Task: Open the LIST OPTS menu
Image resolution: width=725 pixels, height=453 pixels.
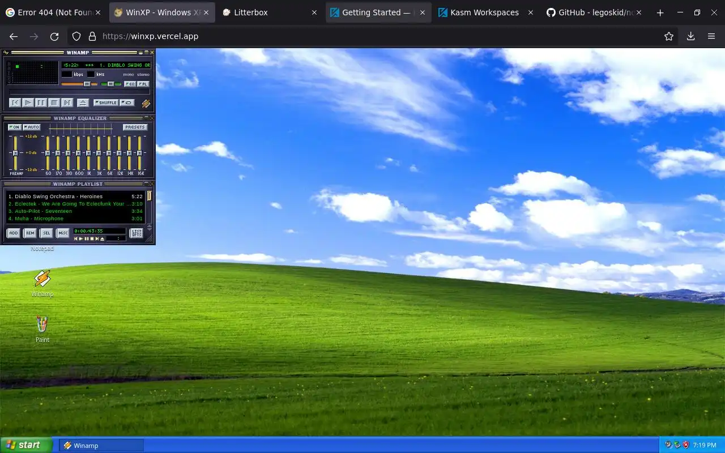Action: click(x=137, y=233)
